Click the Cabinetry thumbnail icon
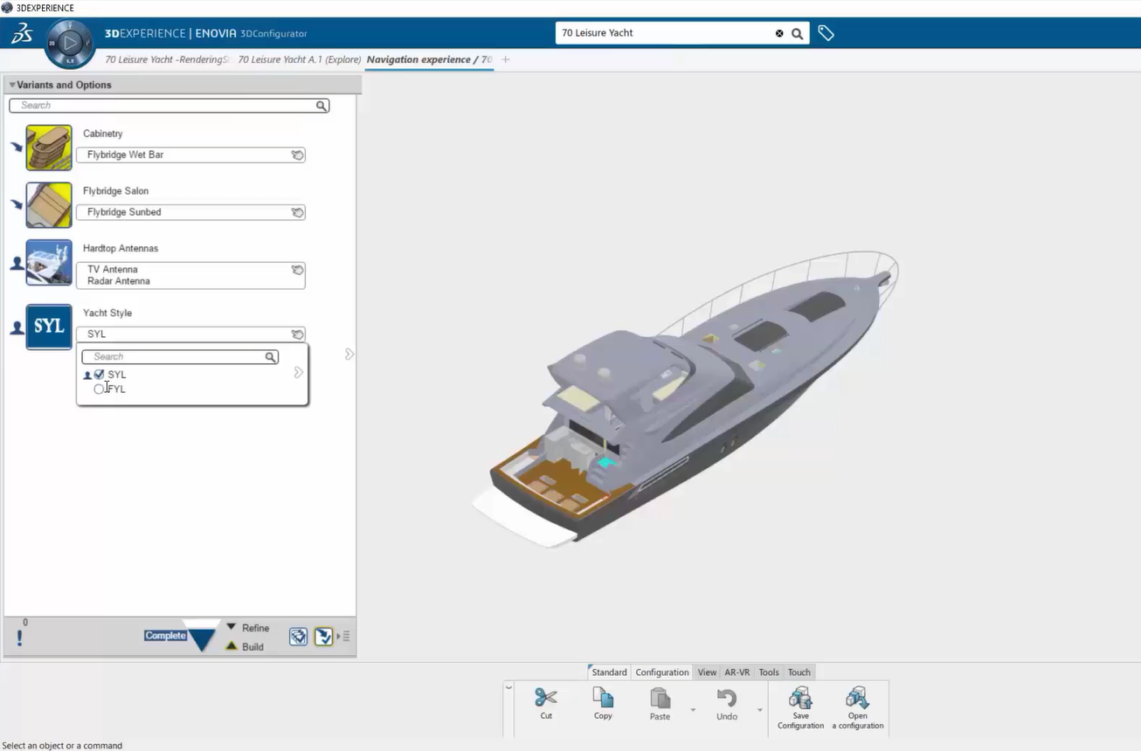The width and height of the screenshot is (1141, 751). pyautogui.click(x=49, y=148)
